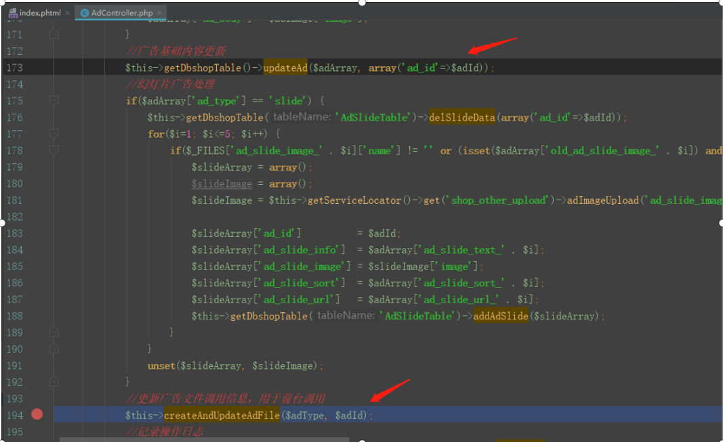Viewport: 723px width, 442px height.
Task: Click the tableName hint on line 176
Action: (x=302, y=117)
